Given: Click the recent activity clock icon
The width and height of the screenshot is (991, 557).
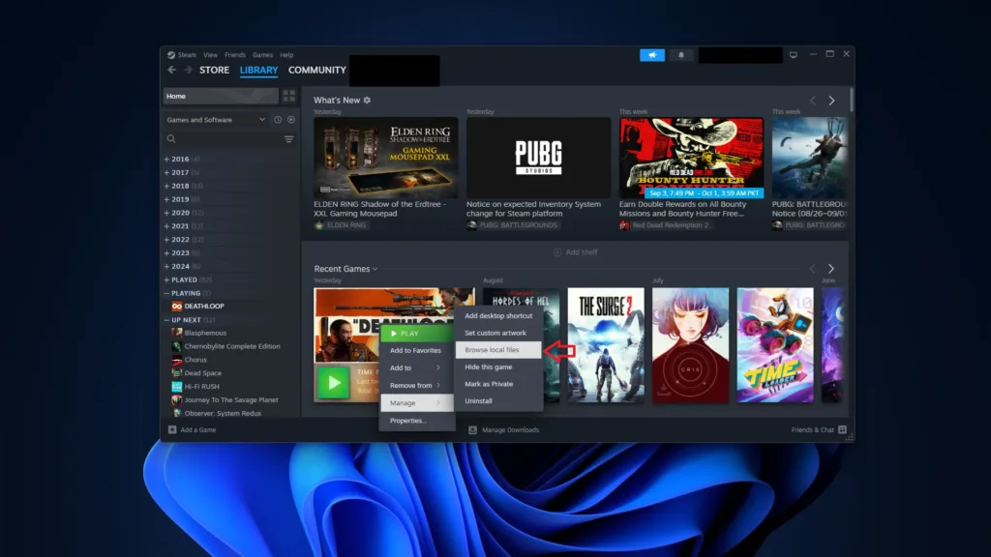Looking at the screenshot, I should 278,119.
